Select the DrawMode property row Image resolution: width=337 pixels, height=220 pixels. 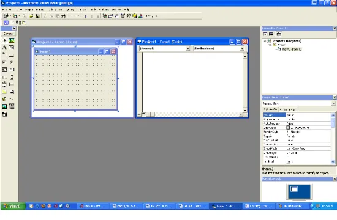(297, 148)
